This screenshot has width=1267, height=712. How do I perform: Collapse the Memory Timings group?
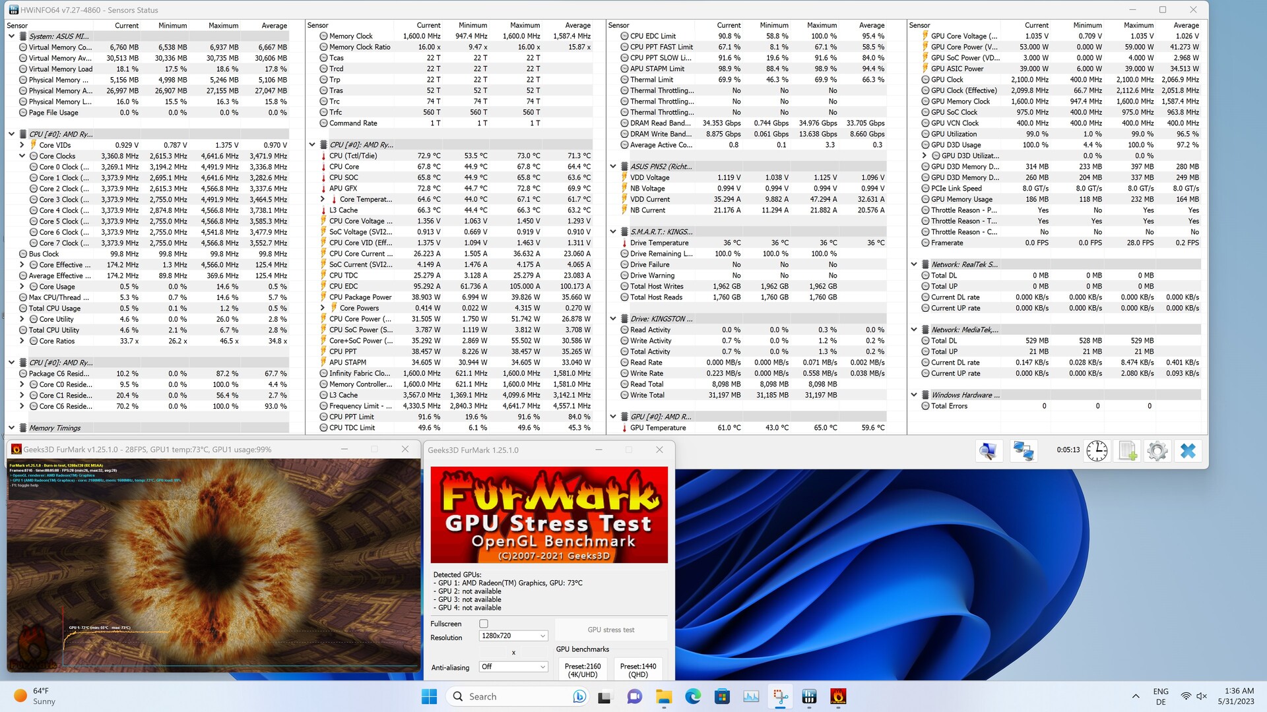[11, 428]
